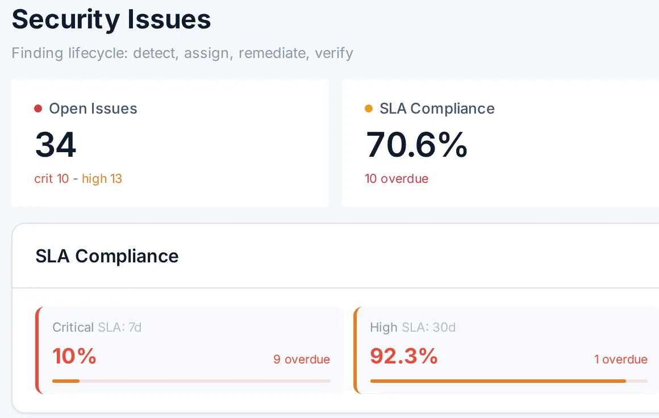Image resolution: width=659 pixels, height=418 pixels.
Task: Click the '10 overdue' text
Action: pyautogui.click(x=397, y=178)
